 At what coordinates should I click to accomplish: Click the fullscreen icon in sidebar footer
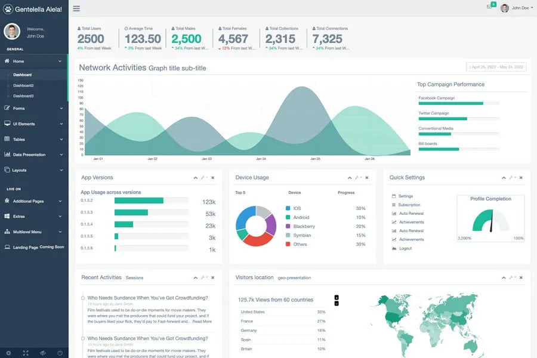(x=26, y=353)
